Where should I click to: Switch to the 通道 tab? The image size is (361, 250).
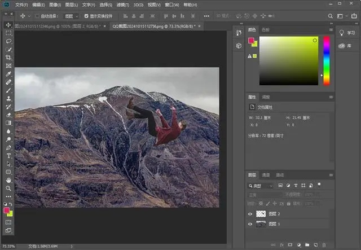[266, 175]
